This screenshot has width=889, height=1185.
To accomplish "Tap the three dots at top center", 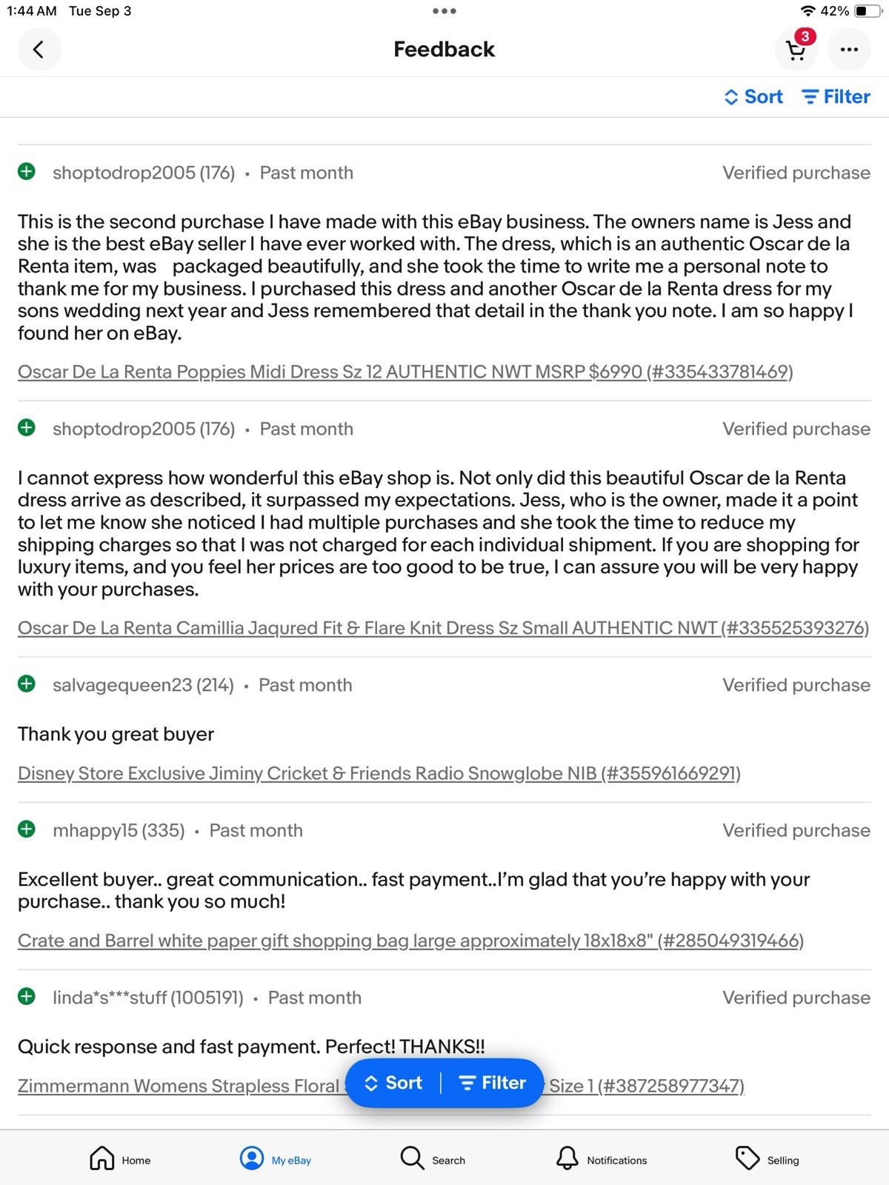I will point(444,11).
